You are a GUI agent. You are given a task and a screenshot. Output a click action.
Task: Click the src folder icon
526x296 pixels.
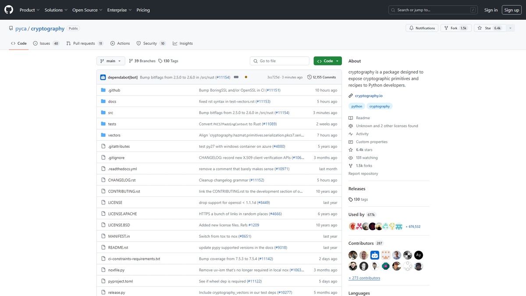[103, 113]
